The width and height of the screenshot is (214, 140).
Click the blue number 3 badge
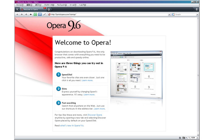pyautogui.click(x=59, y=103)
